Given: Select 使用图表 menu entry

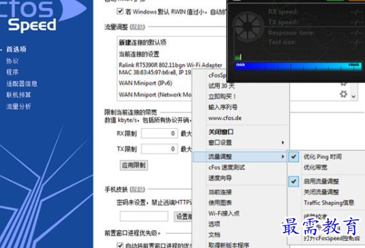Looking at the screenshot, I should [220, 203].
